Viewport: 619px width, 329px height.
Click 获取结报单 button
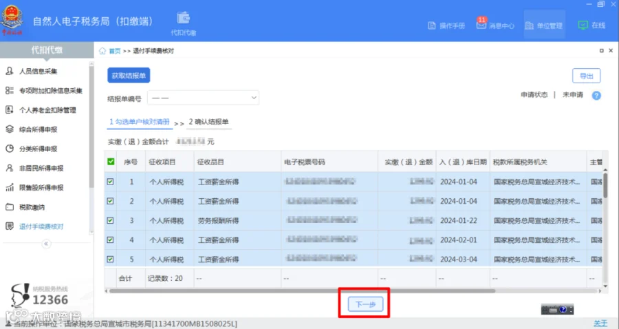[129, 76]
